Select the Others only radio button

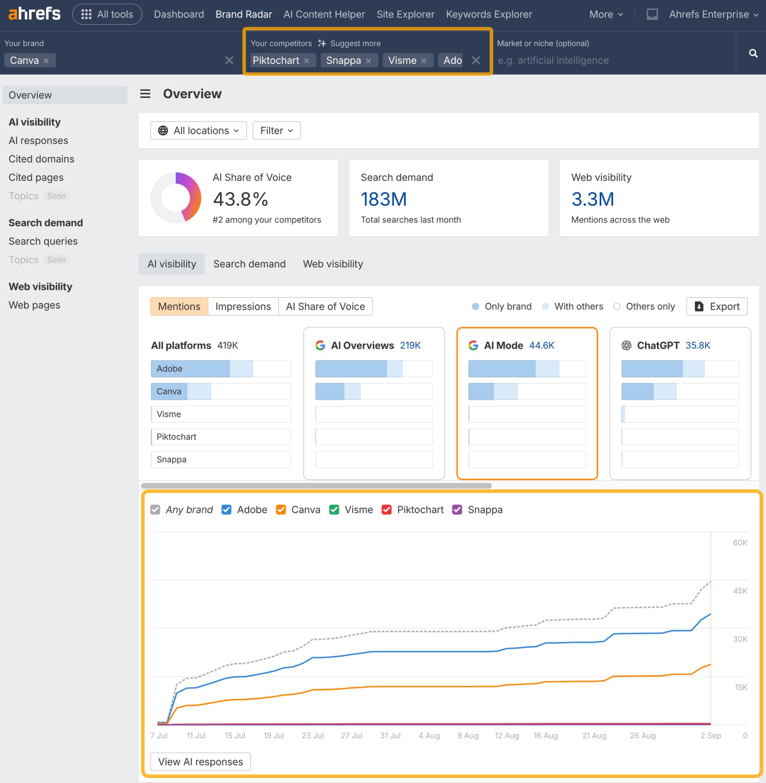(x=617, y=306)
